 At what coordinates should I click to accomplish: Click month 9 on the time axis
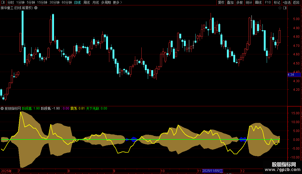pos(114,171)
